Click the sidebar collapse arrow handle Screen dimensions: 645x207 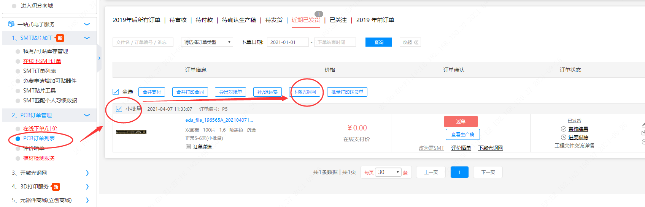point(99,58)
